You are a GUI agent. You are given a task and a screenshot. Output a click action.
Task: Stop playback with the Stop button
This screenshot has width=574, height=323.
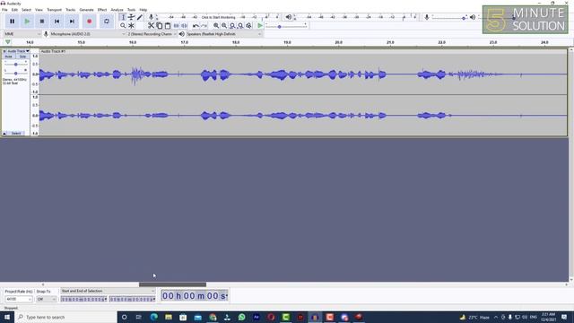click(x=42, y=22)
